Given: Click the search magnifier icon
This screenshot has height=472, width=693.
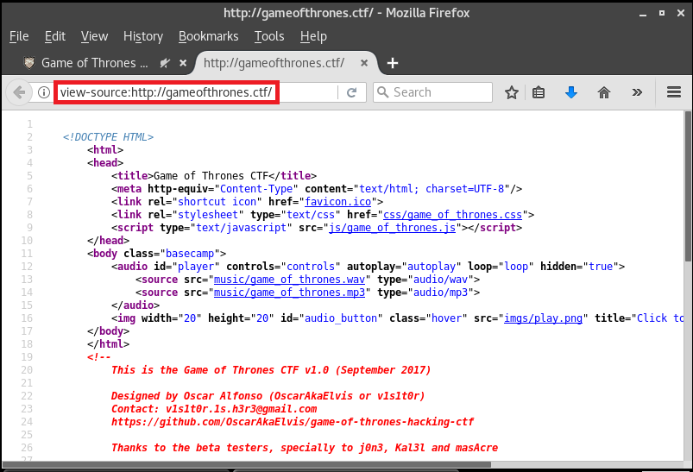Looking at the screenshot, I should point(382,92).
